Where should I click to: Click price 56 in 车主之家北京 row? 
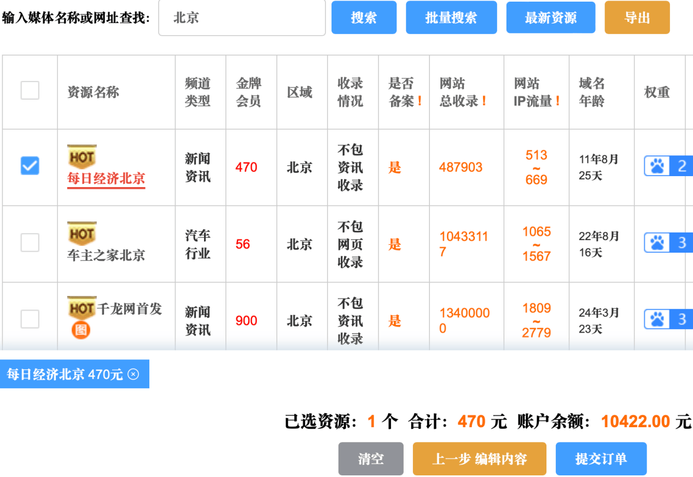pos(243,244)
